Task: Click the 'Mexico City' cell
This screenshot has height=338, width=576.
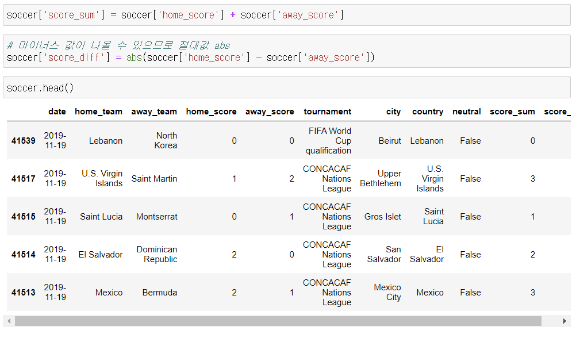Action: pos(387,293)
